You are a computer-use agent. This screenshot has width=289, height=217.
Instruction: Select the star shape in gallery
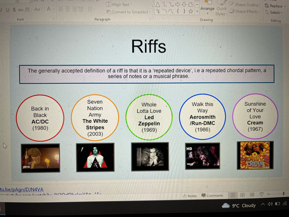pyautogui.click(x=191, y=12)
